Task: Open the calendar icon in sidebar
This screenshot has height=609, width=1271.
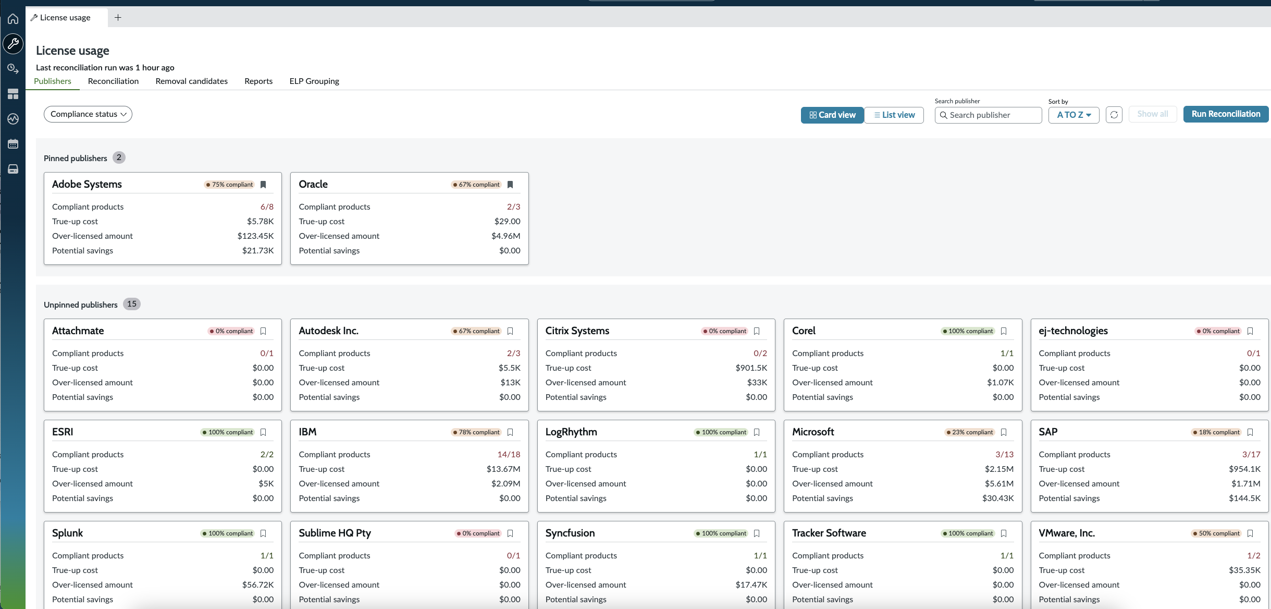Action: pyautogui.click(x=13, y=144)
